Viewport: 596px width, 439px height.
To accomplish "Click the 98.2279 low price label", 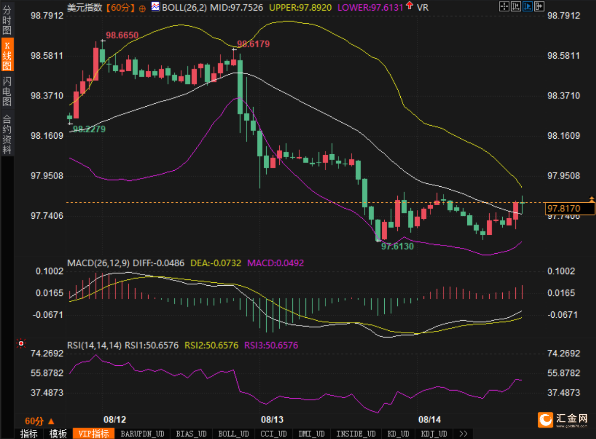I will (89, 129).
